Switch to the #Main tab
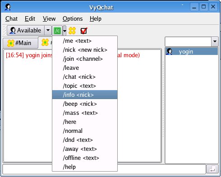This screenshot has width=221, height=177. click(x=20, y=43)
